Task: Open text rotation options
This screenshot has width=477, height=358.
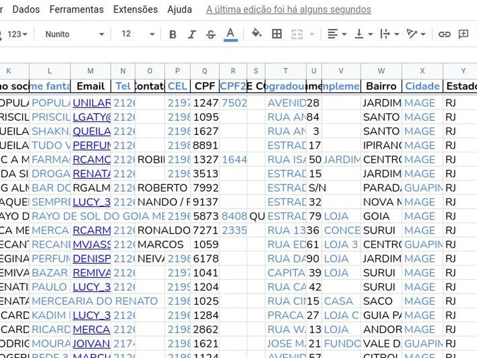Action: (412, 34)
